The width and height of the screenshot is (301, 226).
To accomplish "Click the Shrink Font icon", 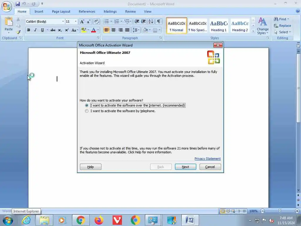I will [88, 21].
